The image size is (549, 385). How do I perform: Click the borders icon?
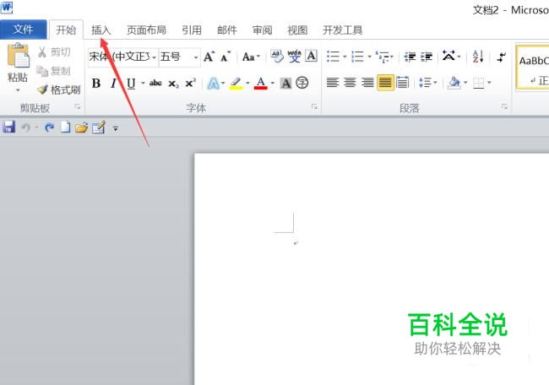(478, 83)
